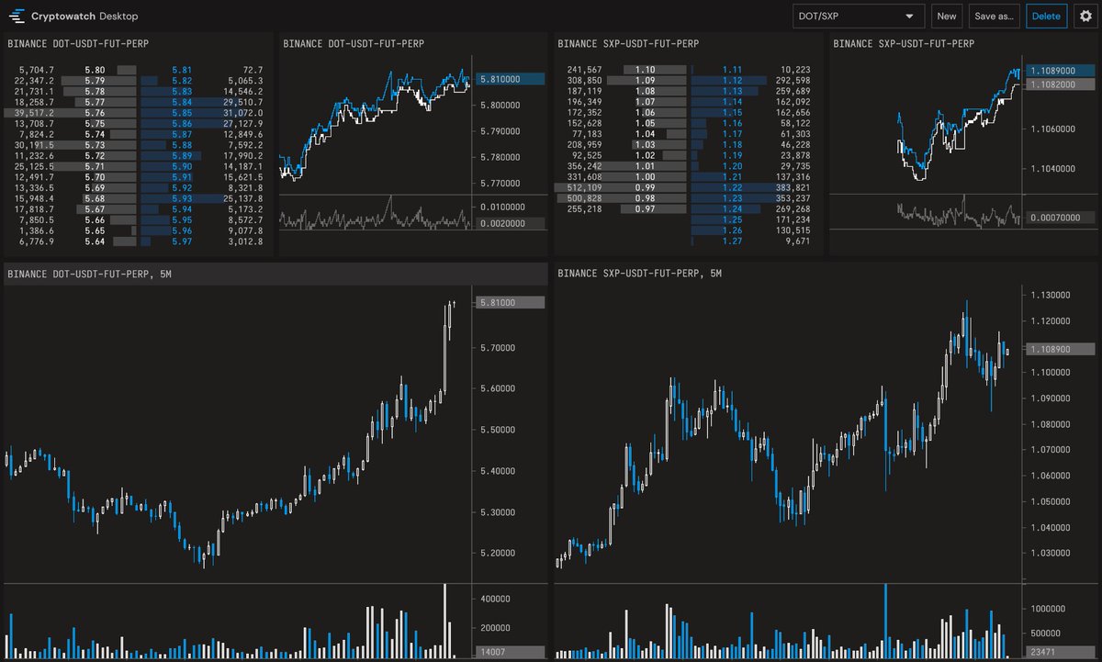Select the DOT order book panel title
Screen dimensions: 1102x662
(79, 43)
